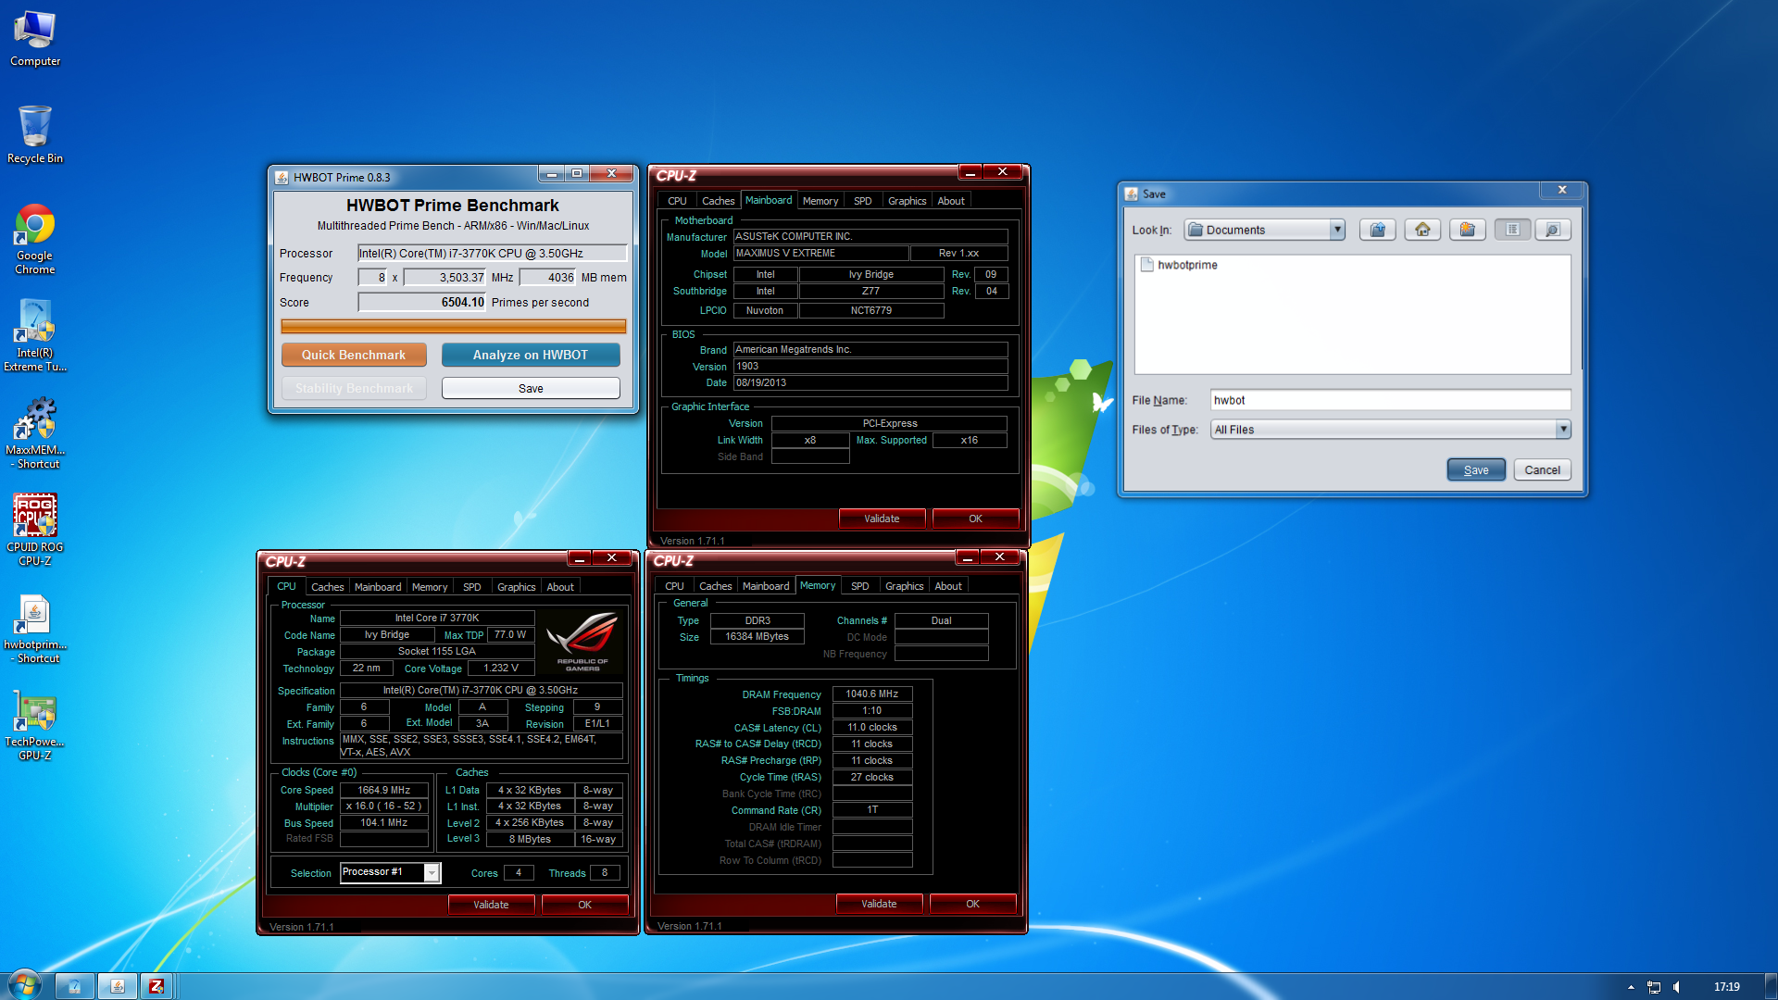Screen dimensions: 1778x1000
Task: Click the BIOS version value 1903
Action: pos(870,366)
